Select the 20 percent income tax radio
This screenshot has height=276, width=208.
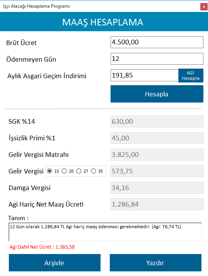(64, 171)
